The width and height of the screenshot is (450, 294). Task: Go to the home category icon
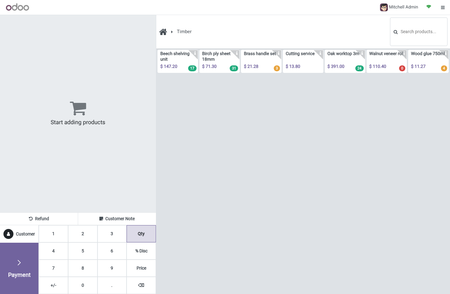pyautogui.click(x=163, y=32)
